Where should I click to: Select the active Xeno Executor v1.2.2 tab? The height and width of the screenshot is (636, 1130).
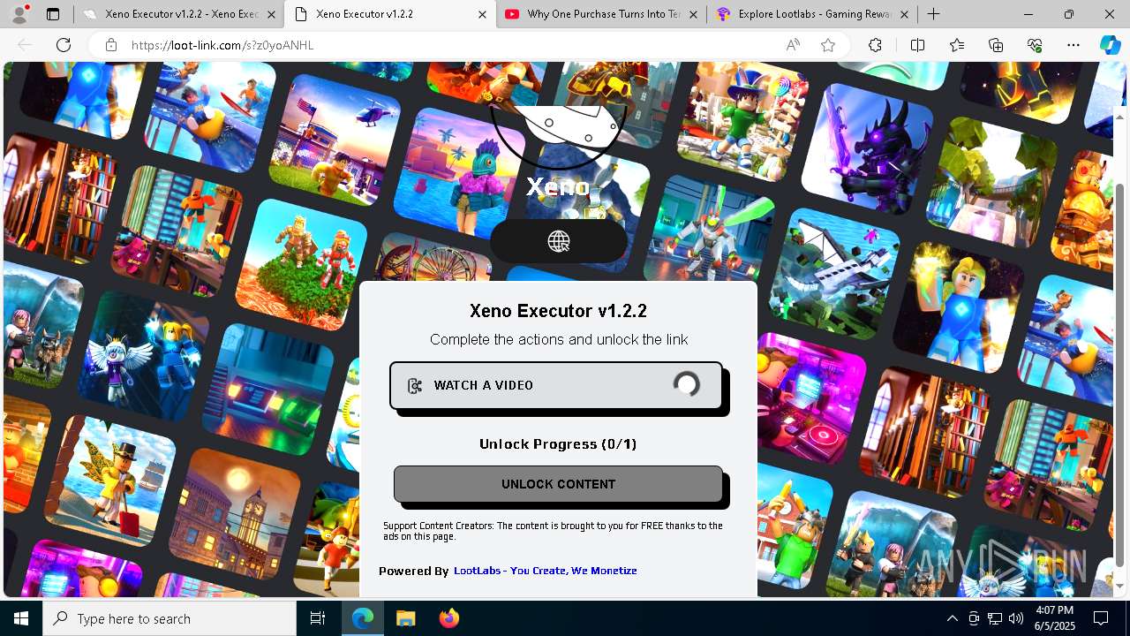click(x=391, y=14)
